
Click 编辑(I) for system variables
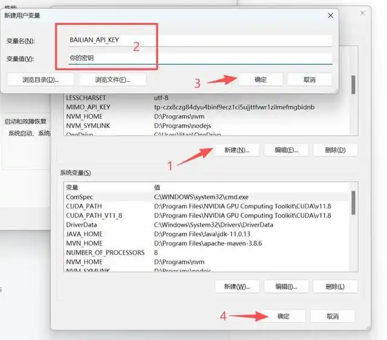286,287
